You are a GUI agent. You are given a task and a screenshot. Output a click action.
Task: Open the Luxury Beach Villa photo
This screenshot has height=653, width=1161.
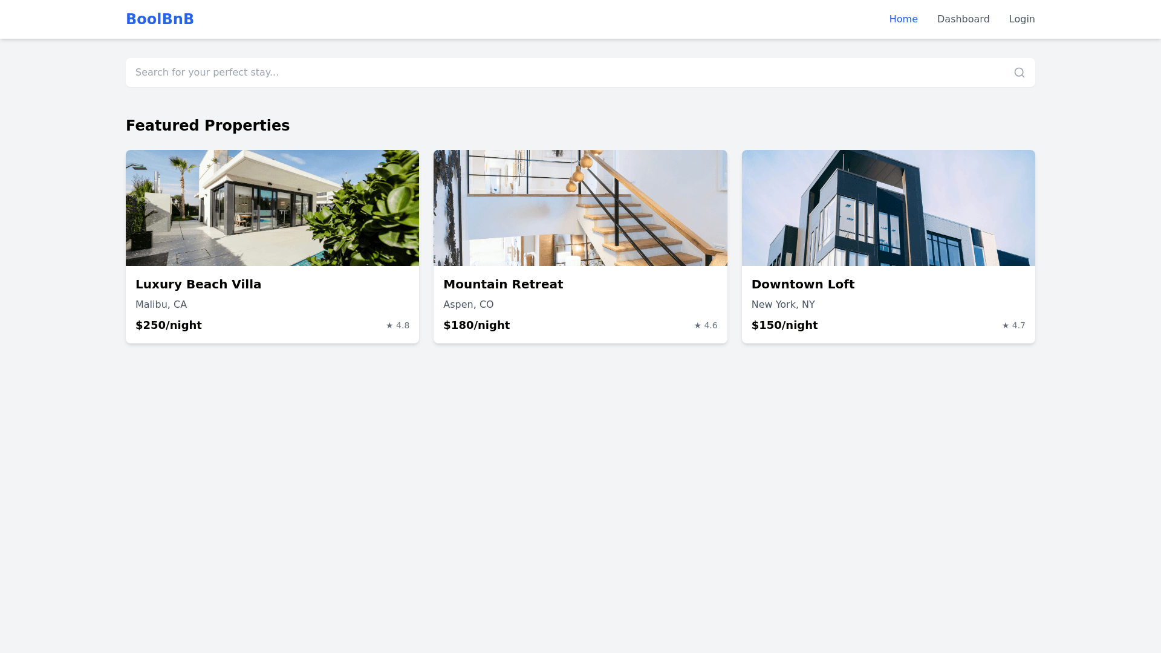(272, 208)
